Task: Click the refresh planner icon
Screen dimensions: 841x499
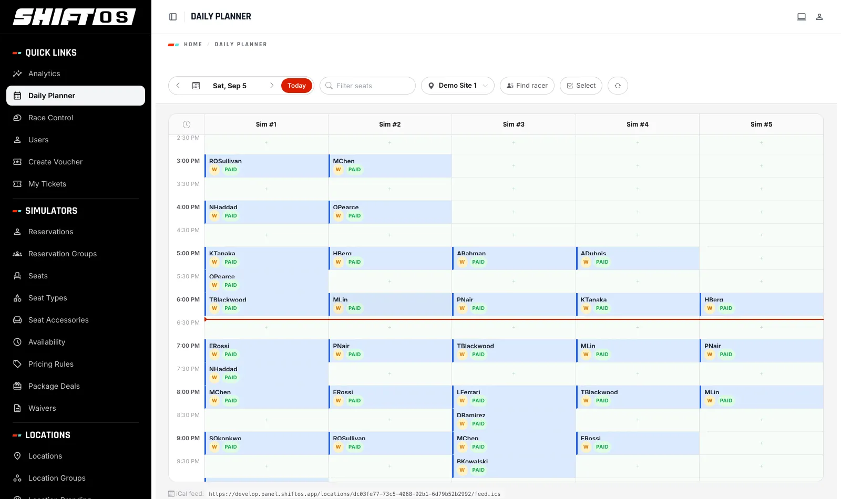Action: [618, 86]
